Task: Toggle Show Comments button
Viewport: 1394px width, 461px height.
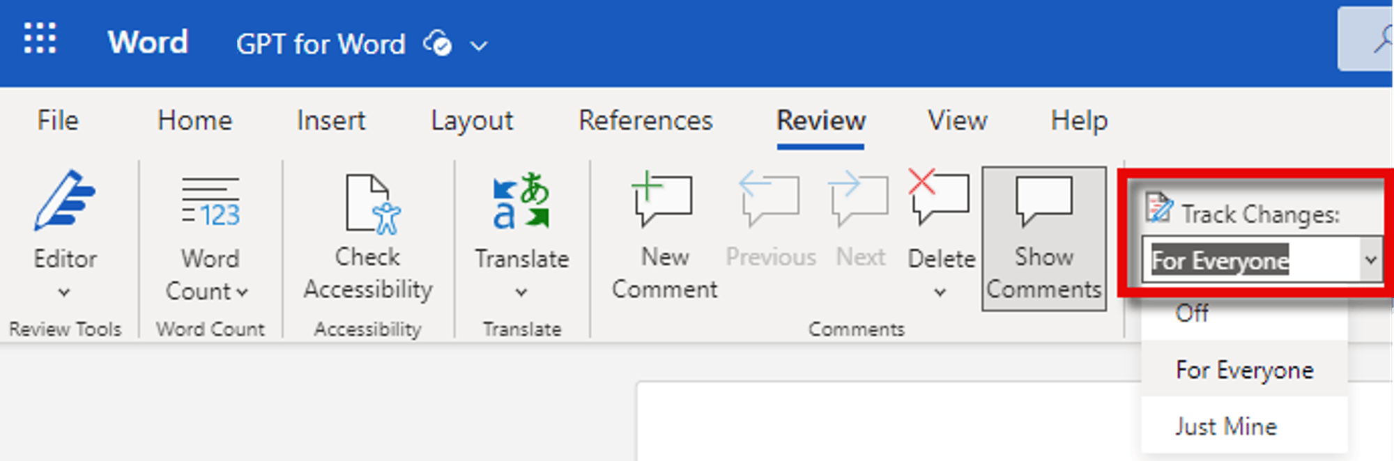Action: point(1043,238)
